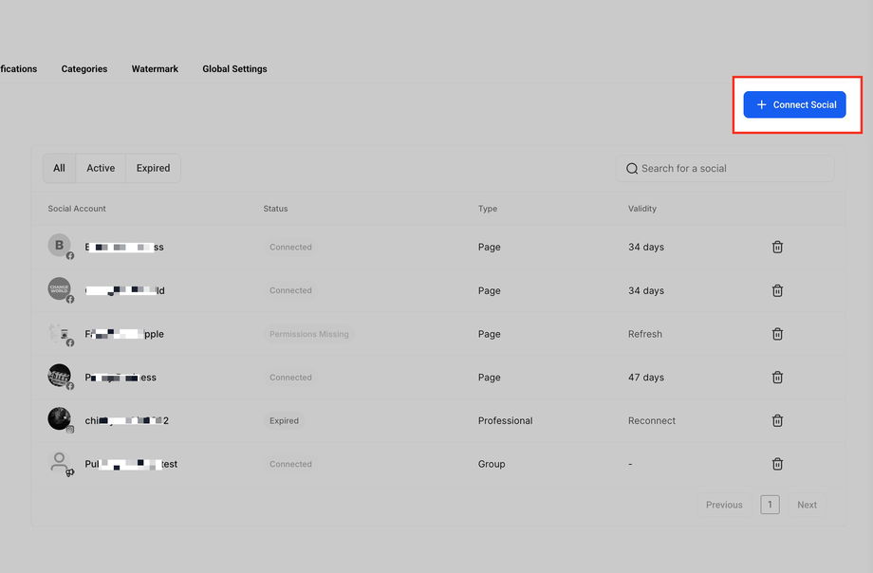
Task: Click the Connect Social button
Action: [794, 104]
